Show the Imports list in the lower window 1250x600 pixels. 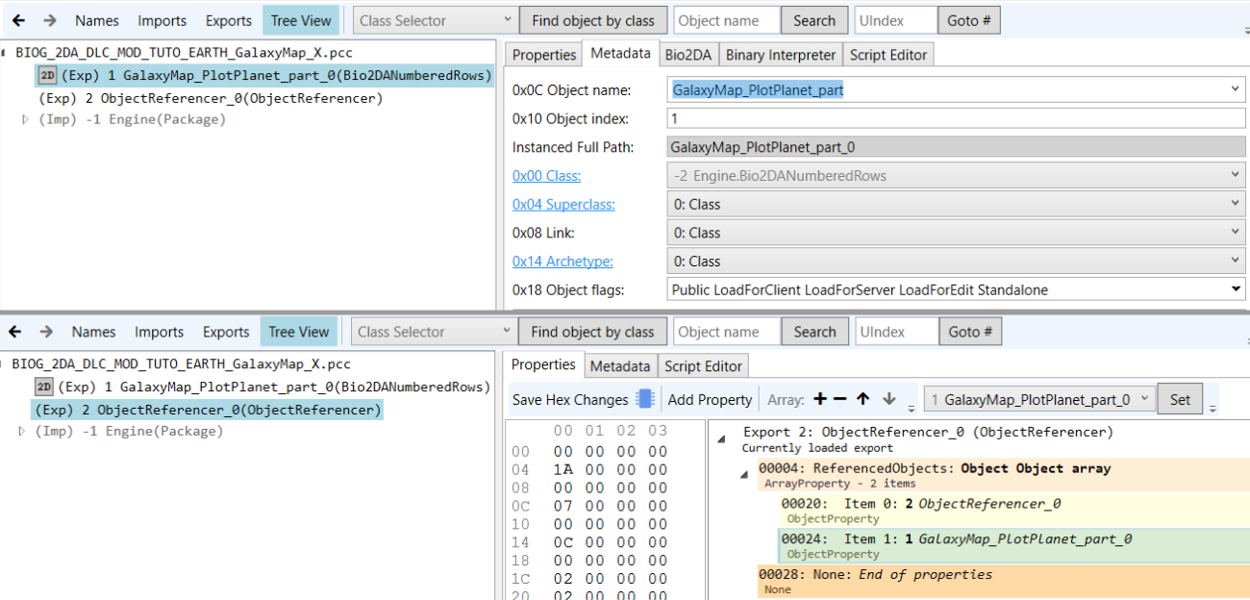coord(159,332)
